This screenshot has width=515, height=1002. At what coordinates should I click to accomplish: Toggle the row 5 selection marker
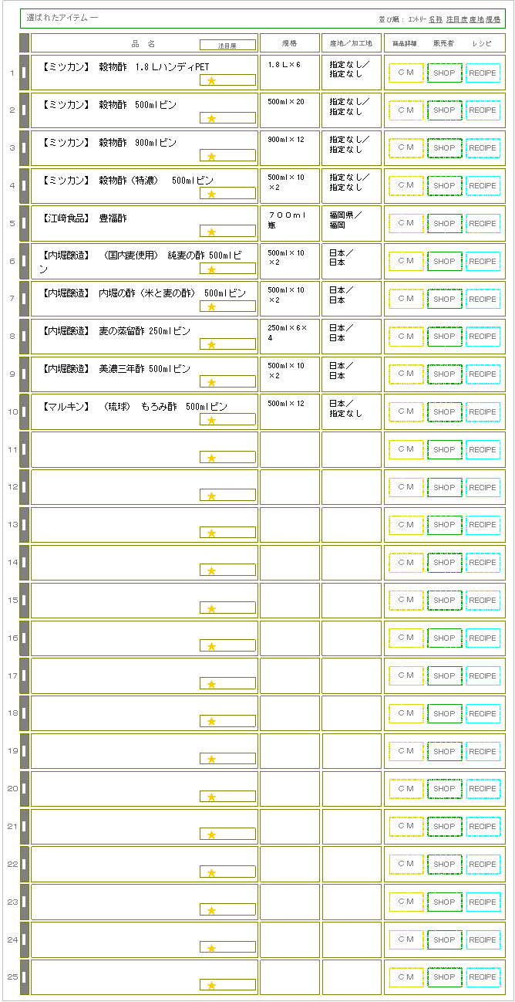click(24, 223)
